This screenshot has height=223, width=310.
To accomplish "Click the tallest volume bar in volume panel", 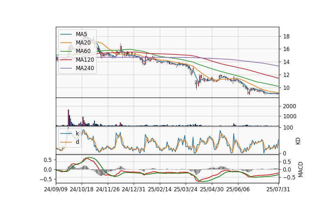I will 68,118.
